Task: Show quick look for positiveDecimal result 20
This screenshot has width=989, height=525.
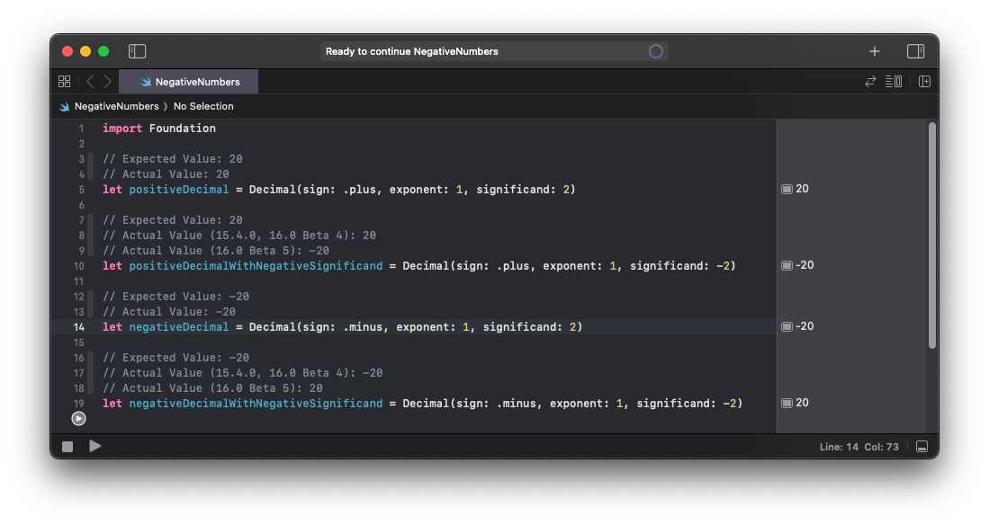Action: tap(787, 189)
